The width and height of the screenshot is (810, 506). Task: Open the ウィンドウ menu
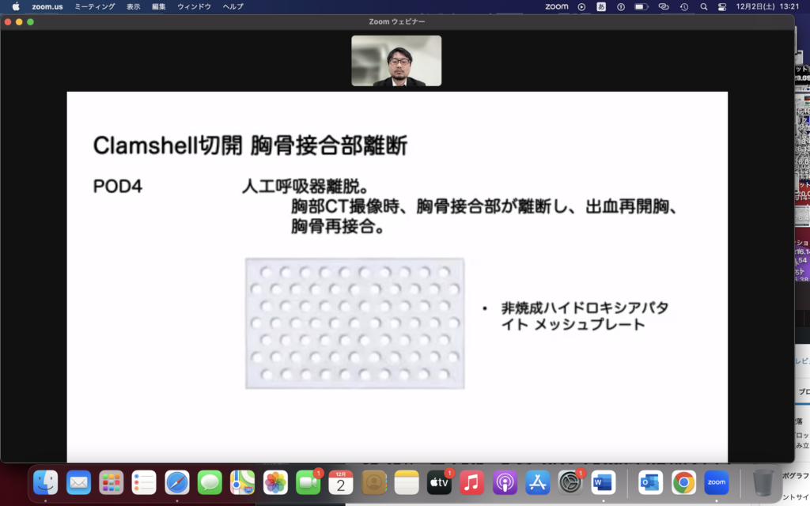(x=194, y=6)
